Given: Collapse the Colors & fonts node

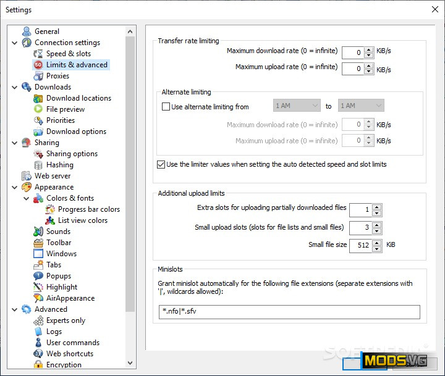Looking at the screenshot, I should (27, 198).
